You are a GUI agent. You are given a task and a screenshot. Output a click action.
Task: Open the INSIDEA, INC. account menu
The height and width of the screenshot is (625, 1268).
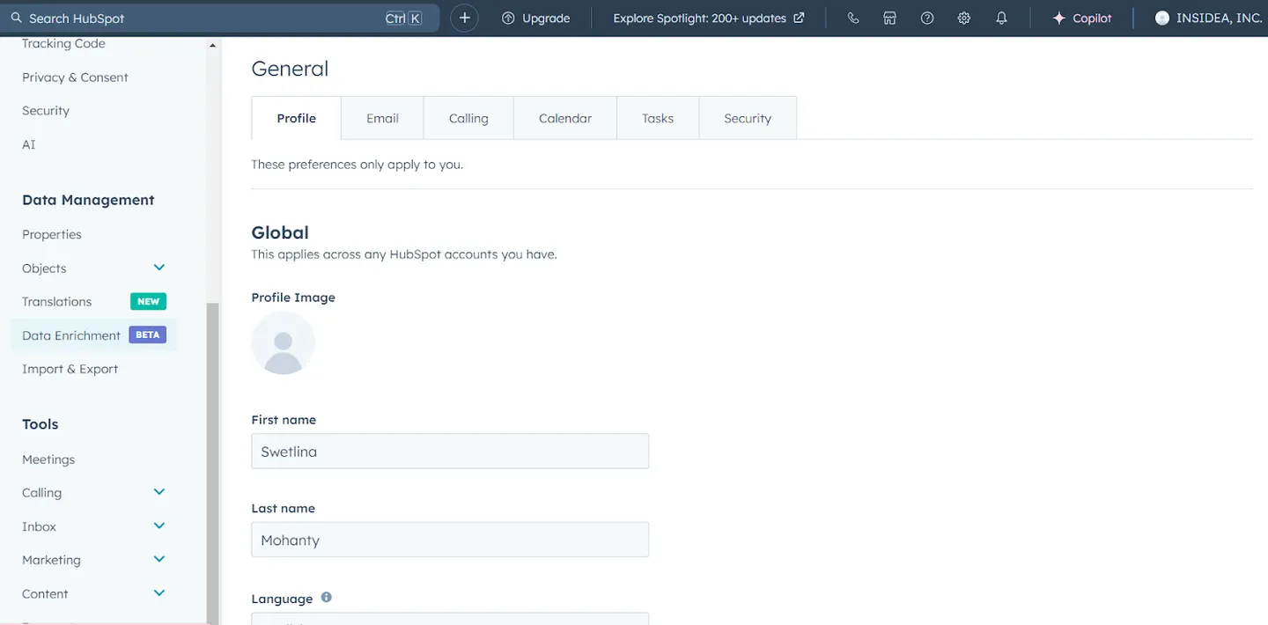point(1209,18)
